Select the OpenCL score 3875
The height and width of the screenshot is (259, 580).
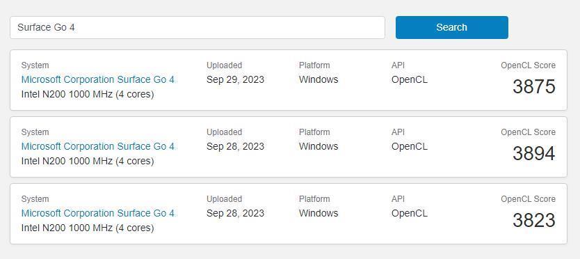pos(534,87)
